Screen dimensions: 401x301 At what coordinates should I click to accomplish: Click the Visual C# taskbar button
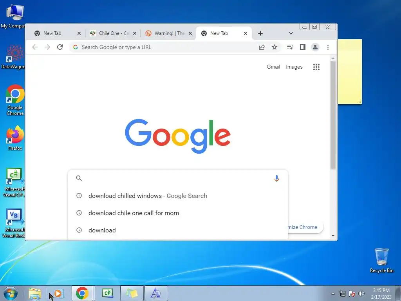click(x=107, y=293)
